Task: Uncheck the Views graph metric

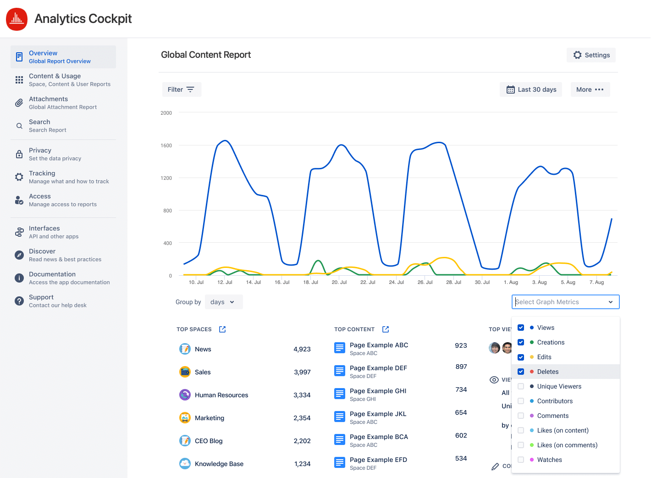Action: (x=521, y=328)
